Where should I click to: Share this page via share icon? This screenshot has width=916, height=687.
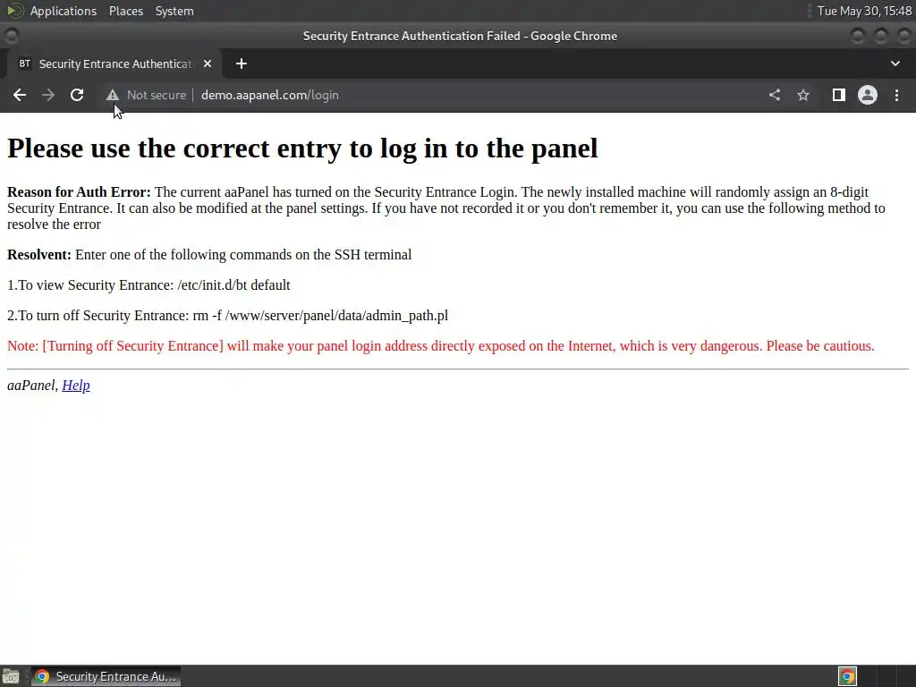tap(775, 95)
